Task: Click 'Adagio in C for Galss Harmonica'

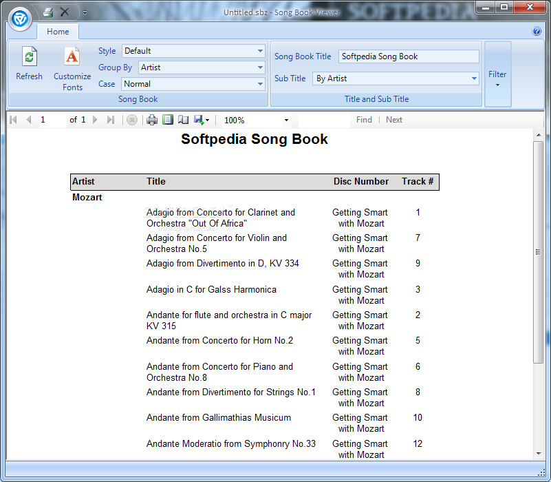Action: [211, 290]
